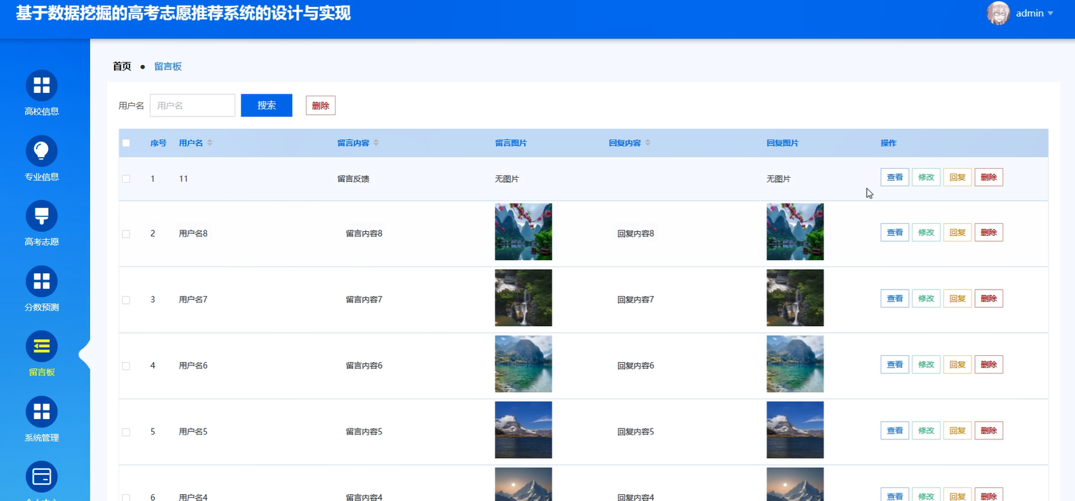Open 高校信息 sidebar icon

[x=41, y=85]
